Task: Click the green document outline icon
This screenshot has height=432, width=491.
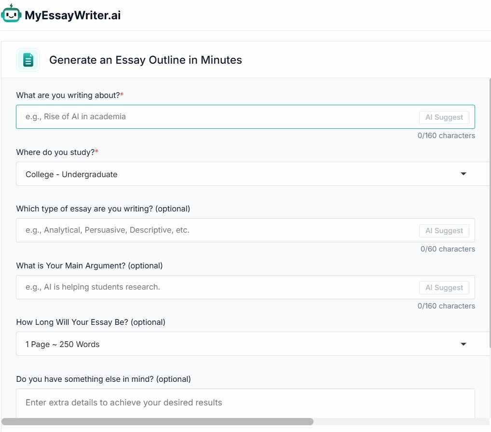Action: coord(28,60)
